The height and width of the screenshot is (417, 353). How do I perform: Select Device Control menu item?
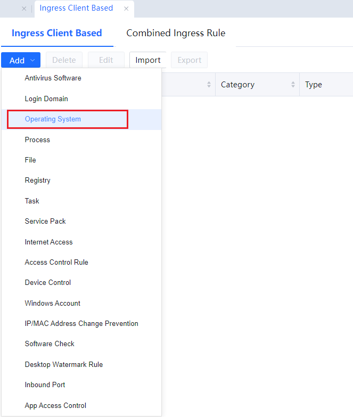pos(47,283)
